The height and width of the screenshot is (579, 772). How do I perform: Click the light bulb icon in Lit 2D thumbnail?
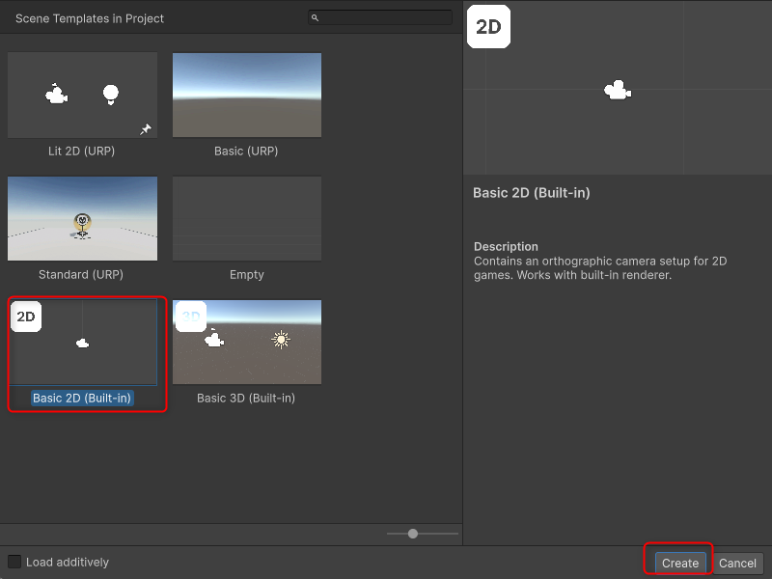pyautogui.click(x=111, y=95)
